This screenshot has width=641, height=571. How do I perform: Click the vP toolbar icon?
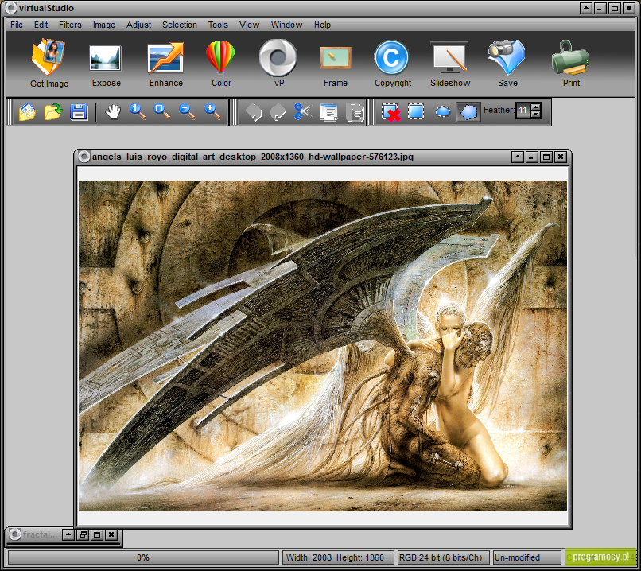[278, 63]
